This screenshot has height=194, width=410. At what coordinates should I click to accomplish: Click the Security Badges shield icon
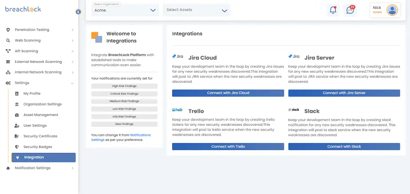point(17,147)
